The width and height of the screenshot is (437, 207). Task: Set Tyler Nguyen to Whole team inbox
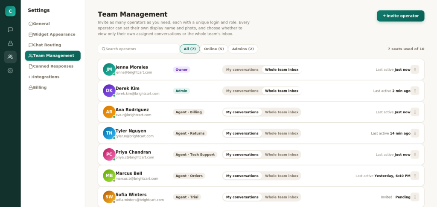click(282, 133)
